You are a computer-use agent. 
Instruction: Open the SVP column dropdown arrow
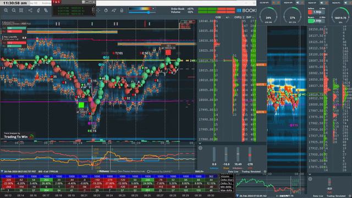coord(253,17)
